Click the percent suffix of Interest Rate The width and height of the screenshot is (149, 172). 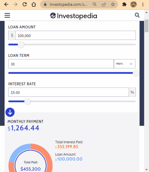[132, 92]
